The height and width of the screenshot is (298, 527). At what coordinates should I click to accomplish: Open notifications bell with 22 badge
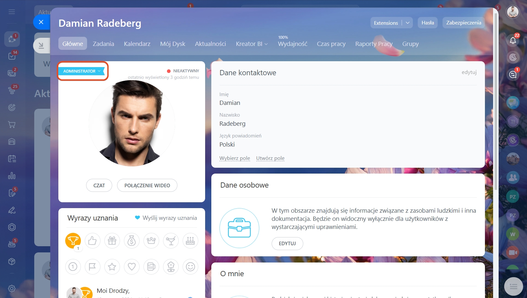[513, 40]
